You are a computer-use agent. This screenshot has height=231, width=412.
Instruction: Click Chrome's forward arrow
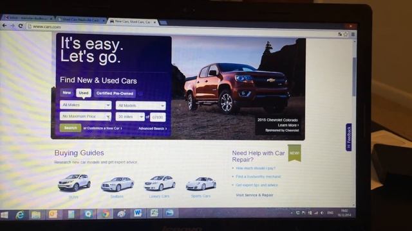(12, 26)
